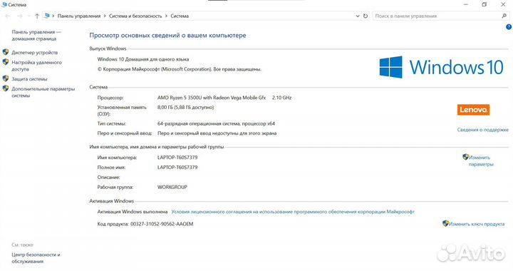Minimize the Система window
Screen dimensions: 513x271
click(x=466, y=4)
